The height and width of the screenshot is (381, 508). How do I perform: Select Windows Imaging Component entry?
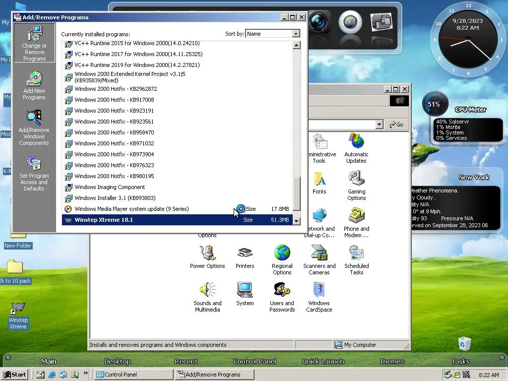point(177,187)
